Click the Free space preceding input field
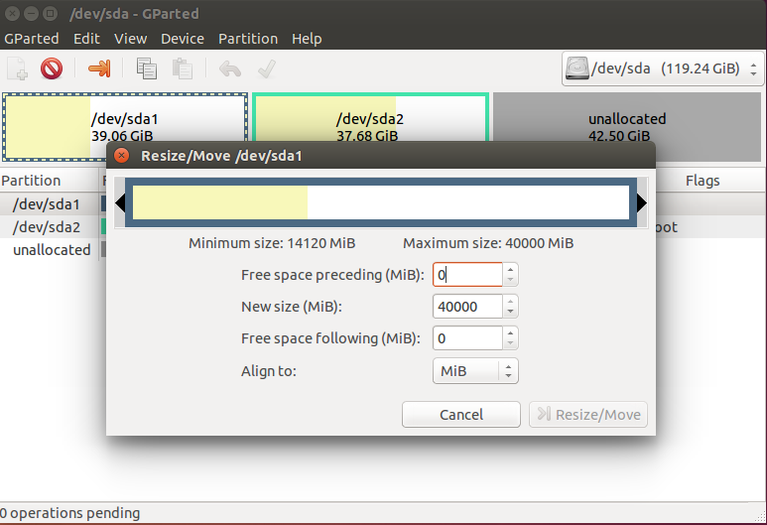The image size is (767, 525). pyautogui.click(x=467, y=275)
